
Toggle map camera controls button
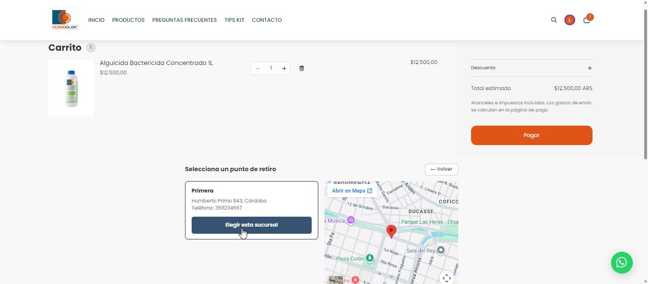[x=446, y=278]
